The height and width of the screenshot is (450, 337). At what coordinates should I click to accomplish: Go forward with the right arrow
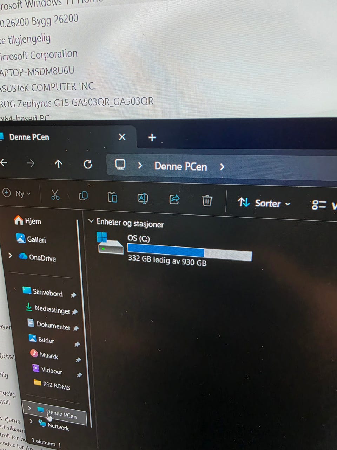(x=31, y=163)
